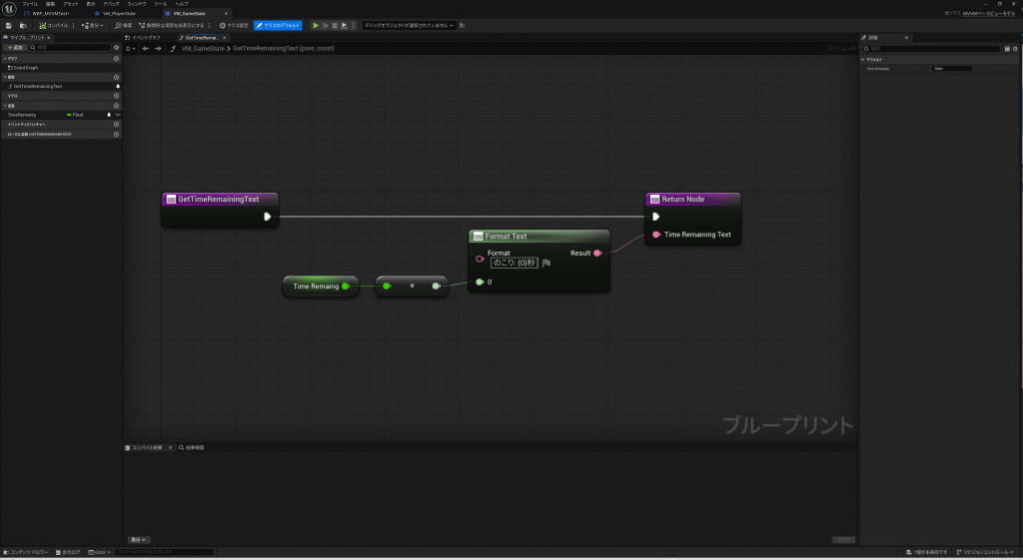
Task: Click the Save blueprint icon in toolbar
Action: click(8, 25)
